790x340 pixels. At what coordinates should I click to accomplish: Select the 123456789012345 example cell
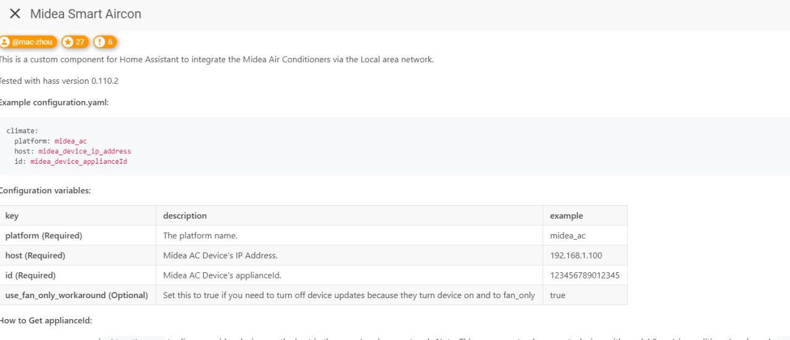coord(586,275)
